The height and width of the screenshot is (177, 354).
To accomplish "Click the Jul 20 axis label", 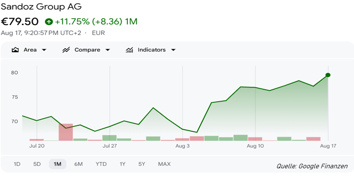I will [x=37, y=146].
